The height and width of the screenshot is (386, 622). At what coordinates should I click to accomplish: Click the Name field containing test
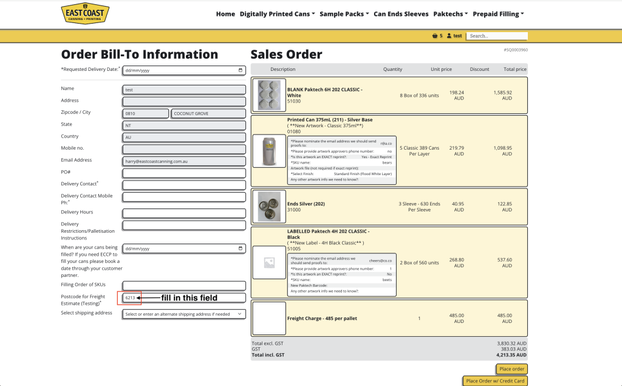[184, 90]
